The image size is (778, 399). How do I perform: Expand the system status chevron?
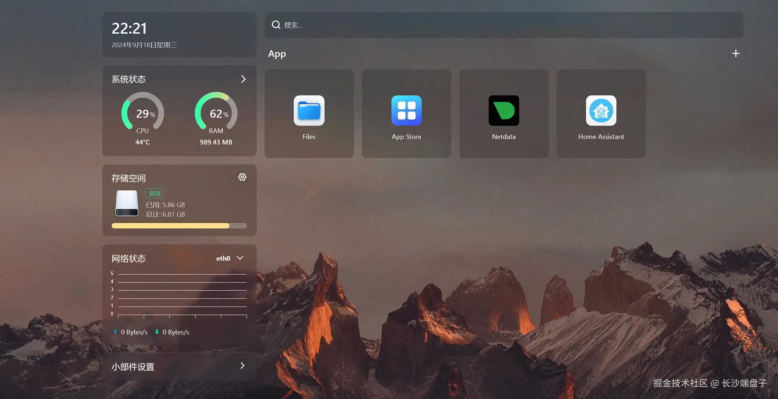coord(243,79)
